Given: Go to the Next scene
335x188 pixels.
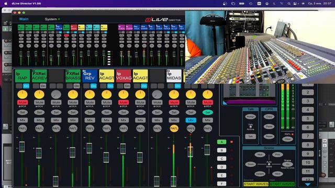Looking at the screenshot, I should (277, 174).
